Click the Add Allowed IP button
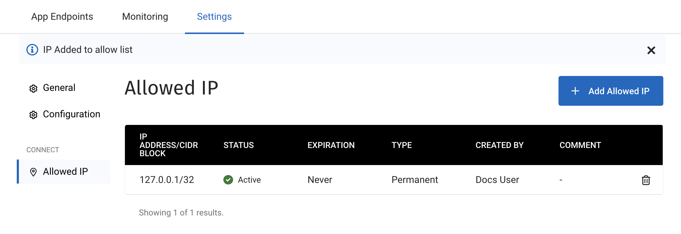The height and width of the screenshot is (234, 681). click(x=611, y=91)
